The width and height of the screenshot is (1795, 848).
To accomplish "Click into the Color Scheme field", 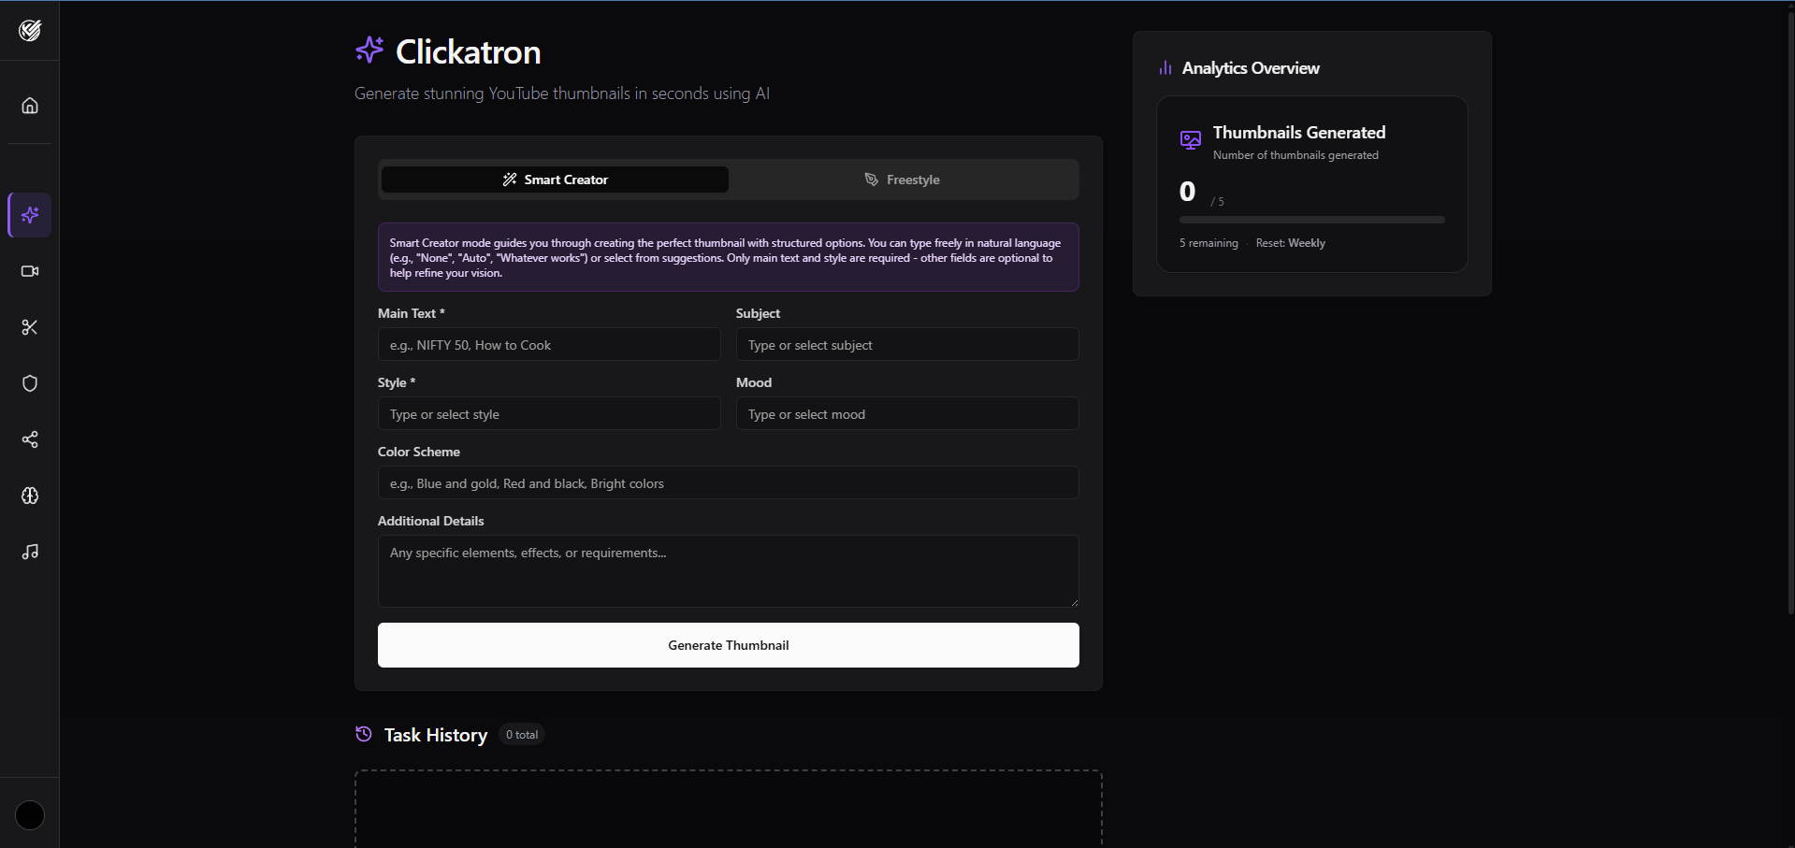I will [x=729, y=482].
